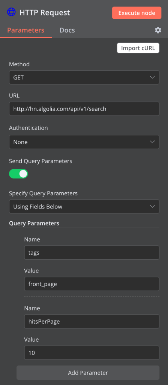Click the HTTP Request node title
Screen dimensions: 168x385
(45, 12)
